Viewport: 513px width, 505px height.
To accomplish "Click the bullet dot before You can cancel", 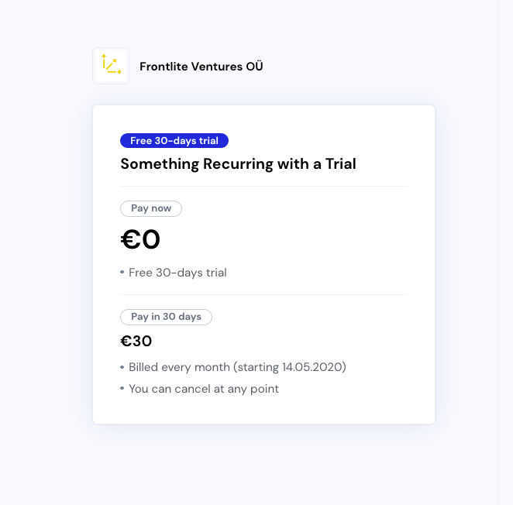I will (122, 388).
